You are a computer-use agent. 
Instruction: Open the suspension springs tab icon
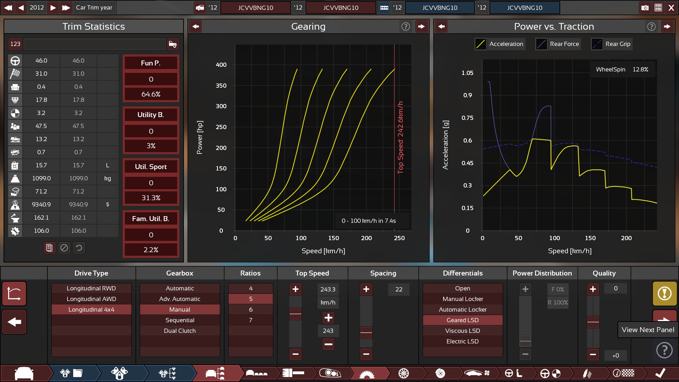click(587, 373)
